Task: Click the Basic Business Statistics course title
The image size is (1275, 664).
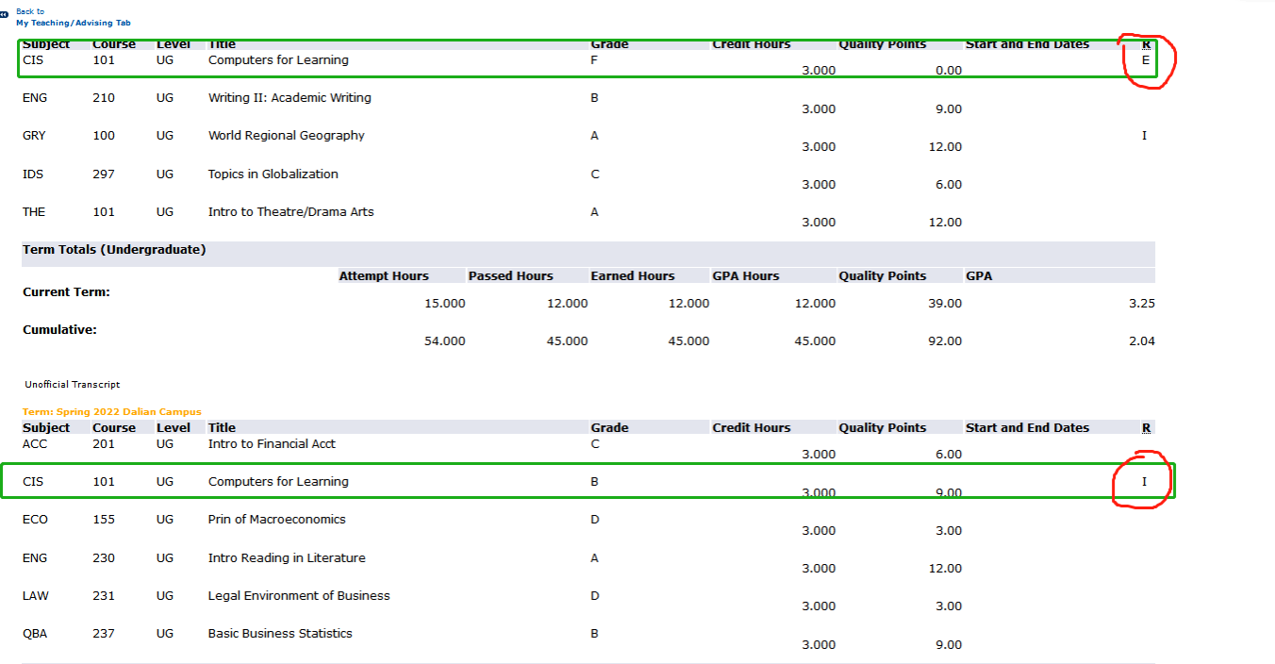Action: [280, 634]
